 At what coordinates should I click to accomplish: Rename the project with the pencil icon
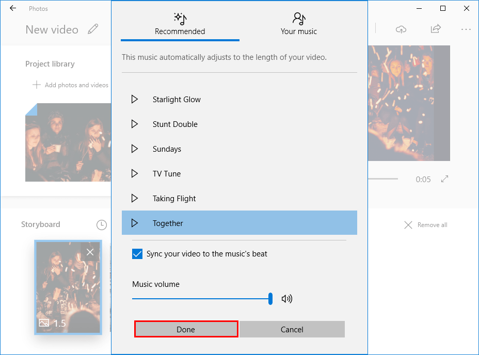pos(93,29)
